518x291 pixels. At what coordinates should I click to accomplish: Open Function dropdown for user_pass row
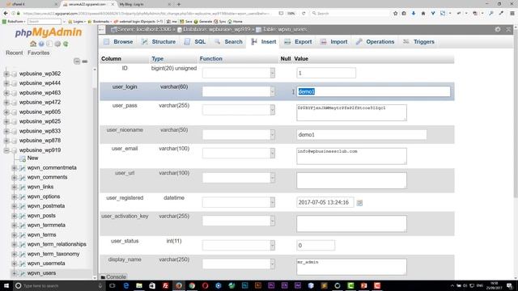click(x=239, y=110)
